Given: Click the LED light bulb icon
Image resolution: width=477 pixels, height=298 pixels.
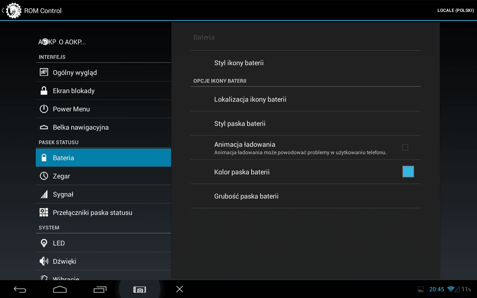Looking at the screenshot, I should [44, 243].
